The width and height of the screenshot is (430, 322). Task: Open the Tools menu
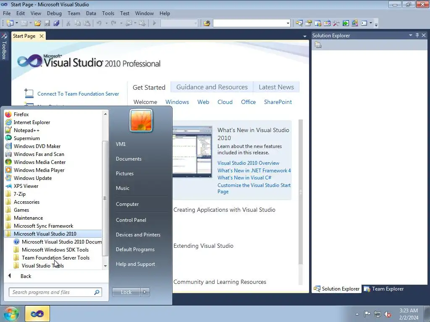coord(108,13)
